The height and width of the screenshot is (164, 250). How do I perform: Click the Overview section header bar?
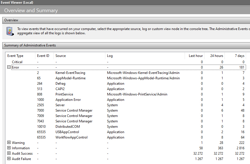[x=126, y=20]
